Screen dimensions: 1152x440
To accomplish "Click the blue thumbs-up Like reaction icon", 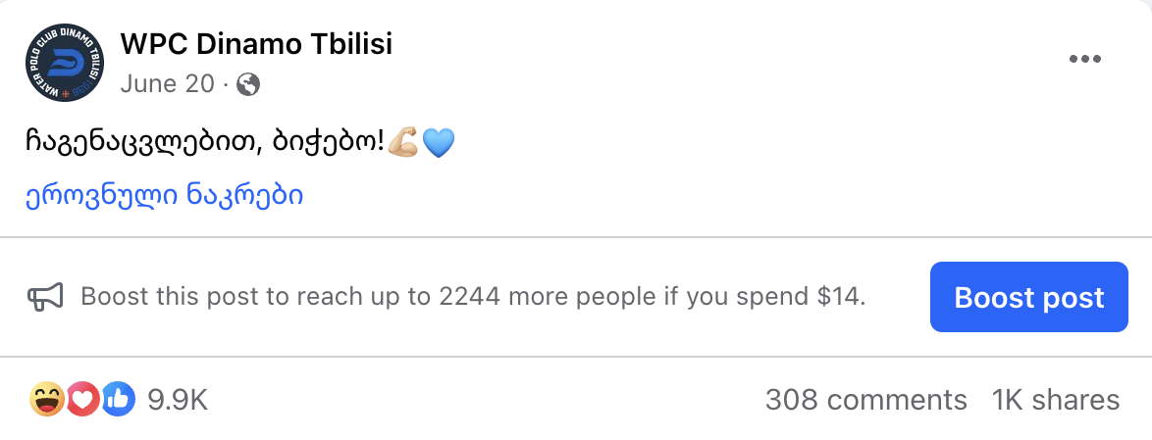I will point(118,400).
